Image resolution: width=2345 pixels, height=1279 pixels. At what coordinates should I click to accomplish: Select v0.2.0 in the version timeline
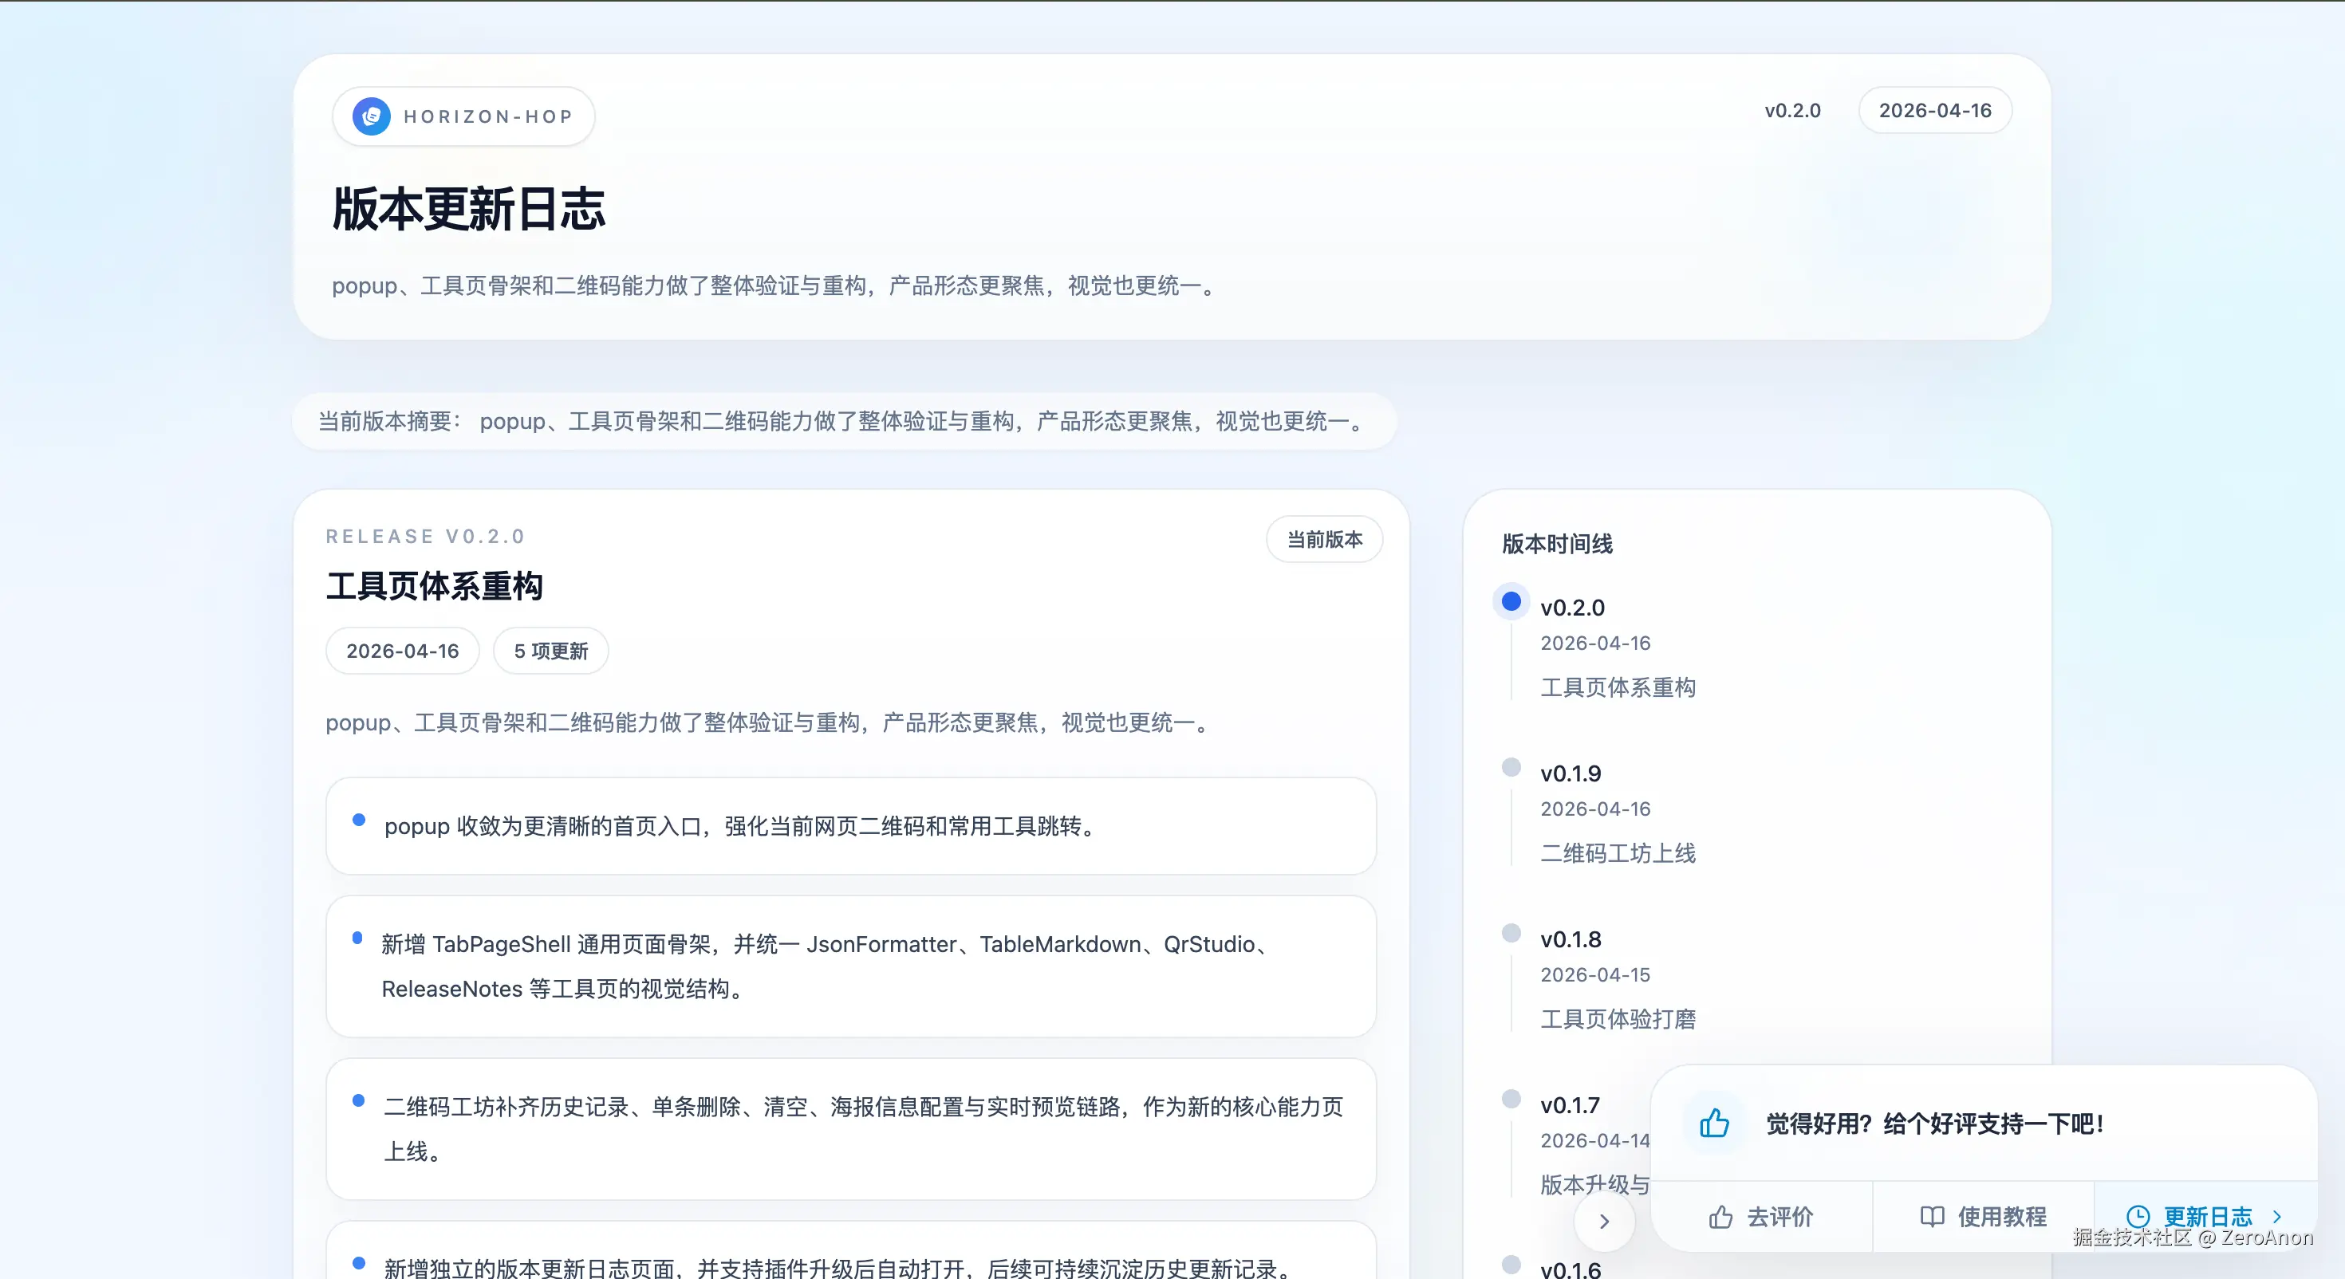[x=1572, y=607]
